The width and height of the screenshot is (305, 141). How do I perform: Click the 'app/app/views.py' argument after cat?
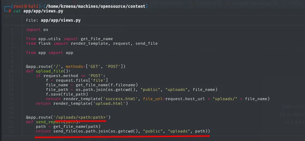click(x=43, y=11)
